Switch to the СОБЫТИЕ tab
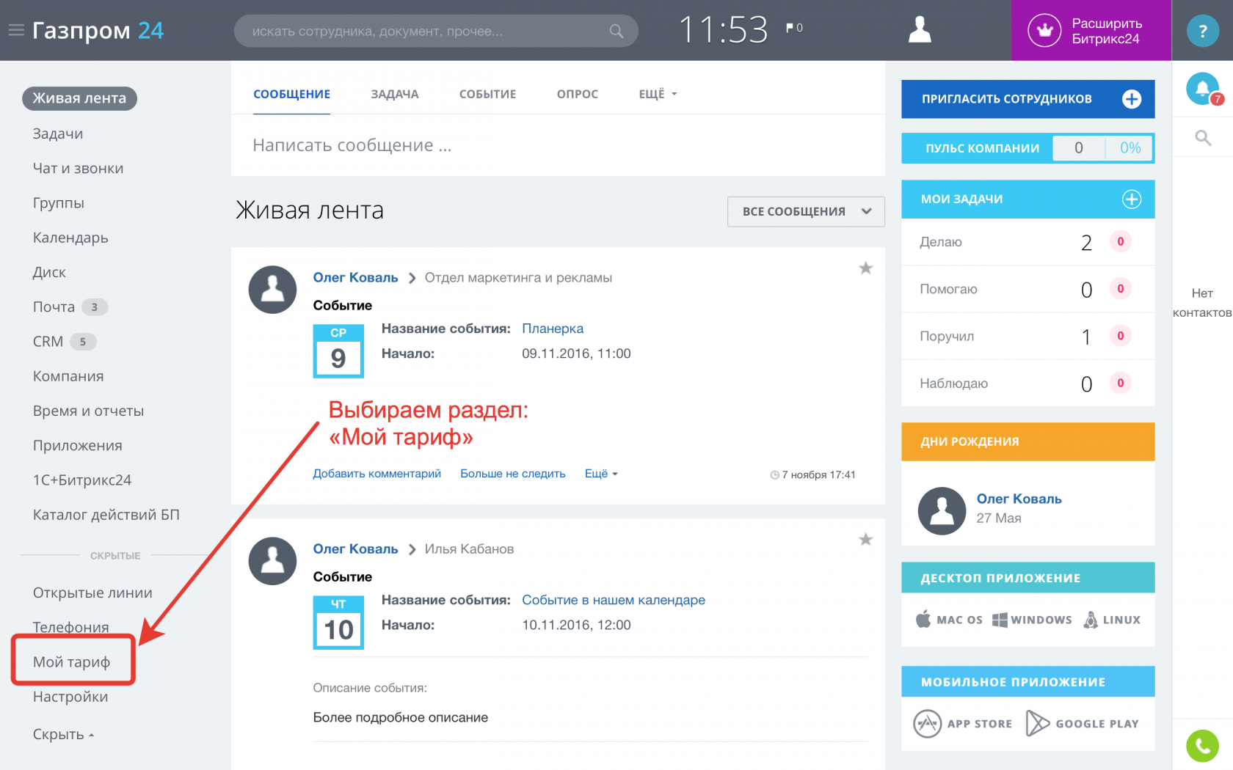This screenshot has width=1233, height=770. coord(487,94)
